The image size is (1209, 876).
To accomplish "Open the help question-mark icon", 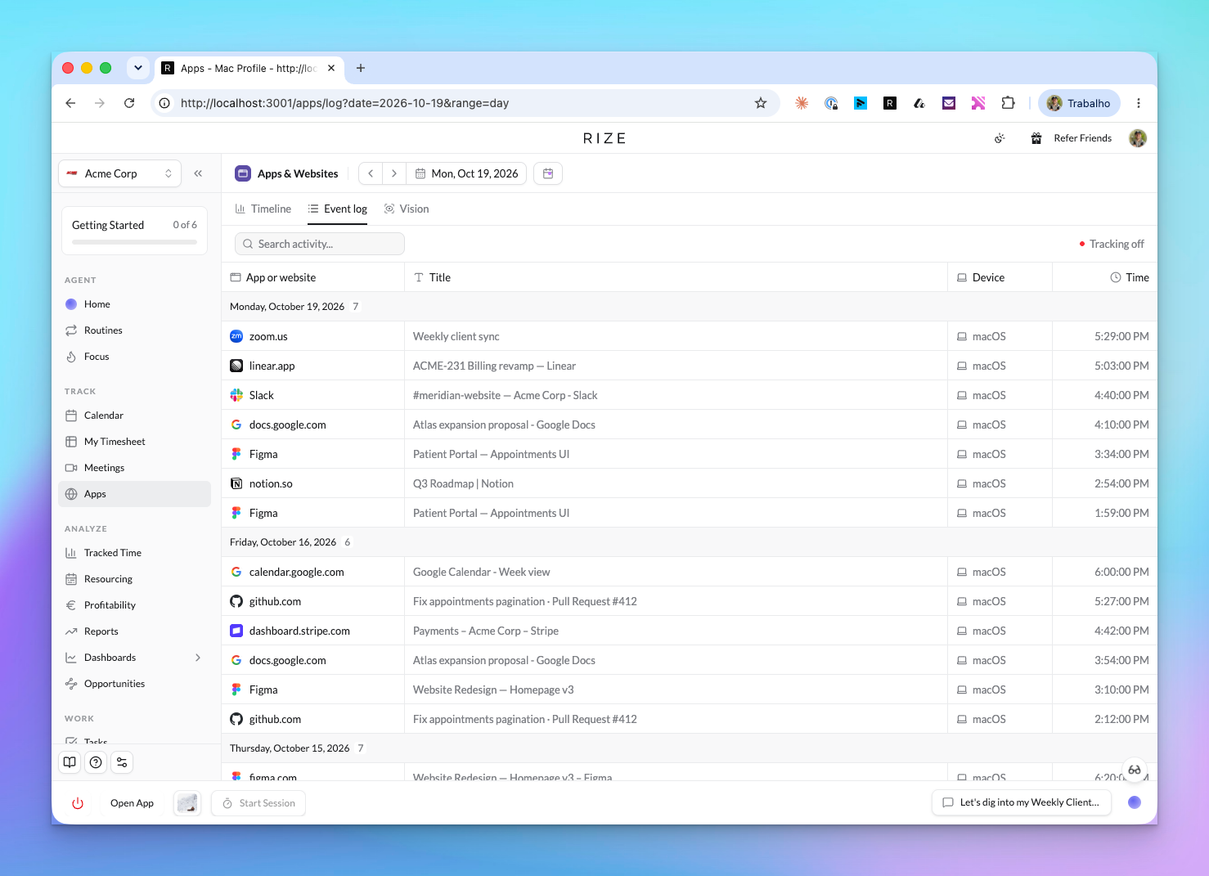I will coord(96,762).
